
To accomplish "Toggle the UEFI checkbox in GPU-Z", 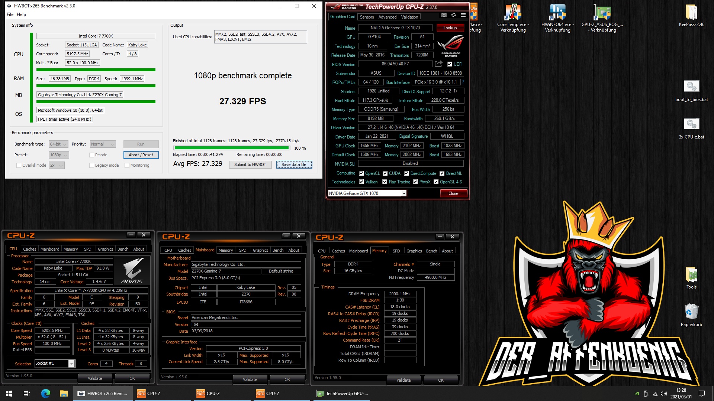I will (x=449, y=64).
